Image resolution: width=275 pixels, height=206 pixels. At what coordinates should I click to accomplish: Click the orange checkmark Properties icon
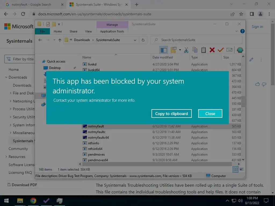pos(221,50)
